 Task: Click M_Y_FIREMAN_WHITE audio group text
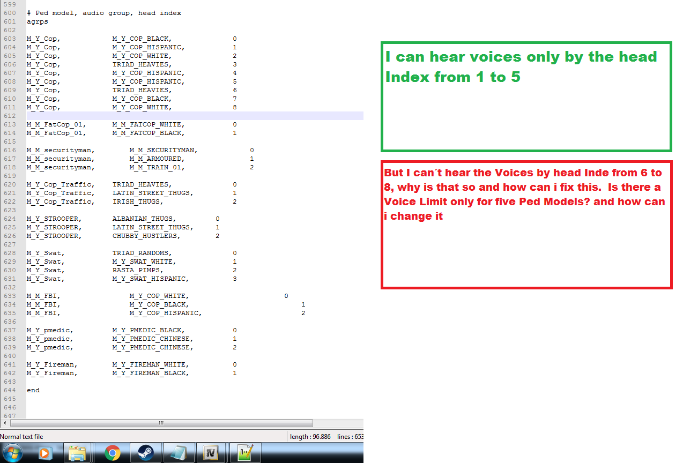pos(151,364)
